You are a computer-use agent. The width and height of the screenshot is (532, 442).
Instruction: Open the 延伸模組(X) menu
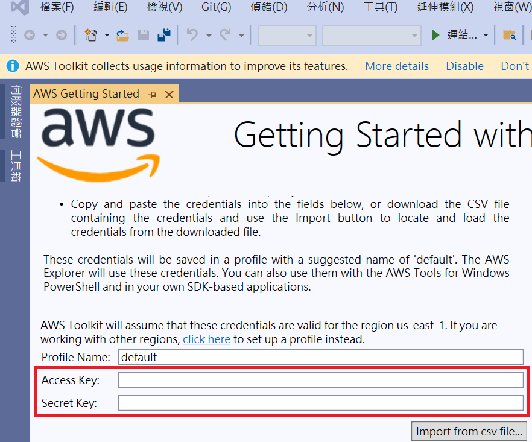tap(445, 7)
